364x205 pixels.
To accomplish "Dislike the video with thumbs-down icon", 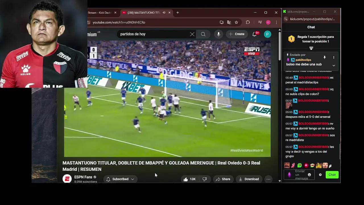I will tap(204, 179).
